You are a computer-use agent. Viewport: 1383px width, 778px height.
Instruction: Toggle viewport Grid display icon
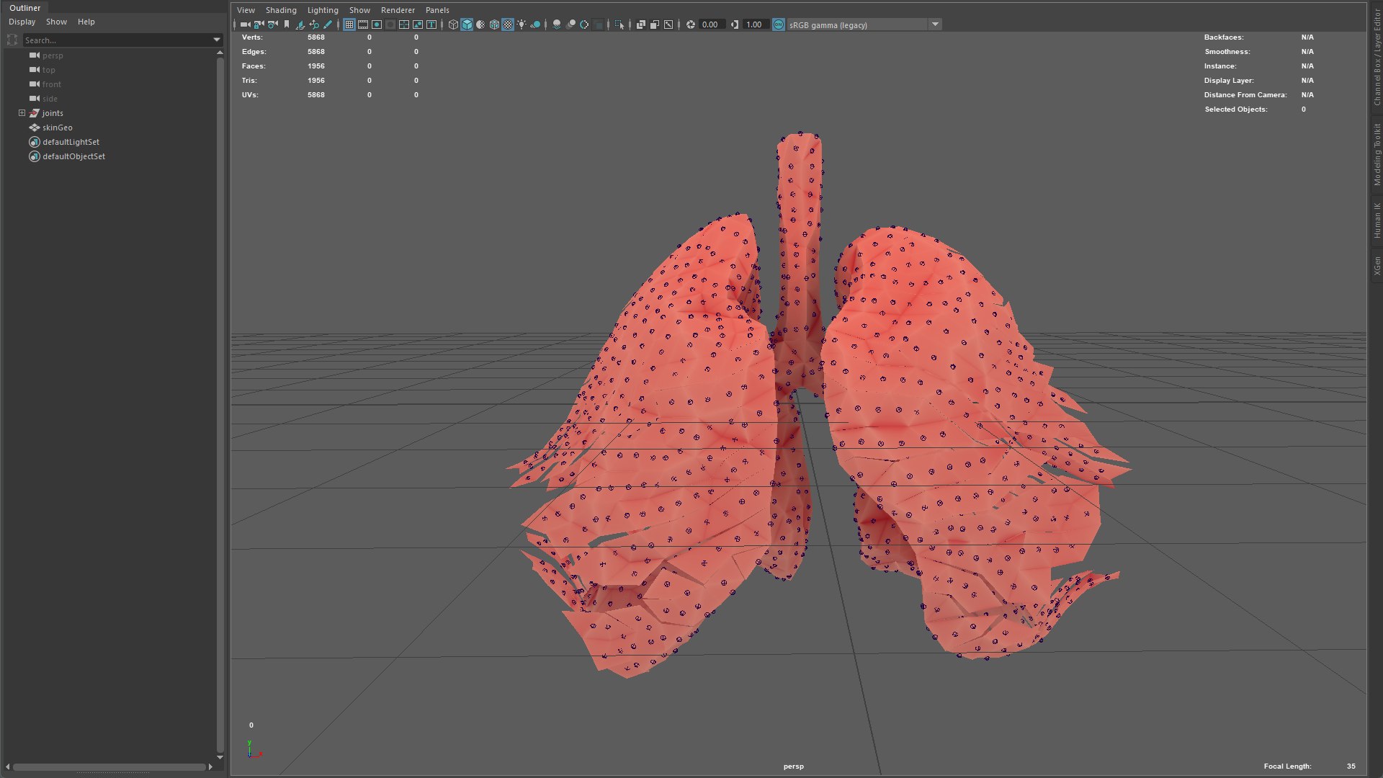click(x=349, y=24)
